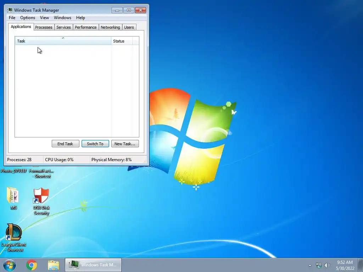The width and height of the screenshot is (363, 272).
Task: Show hidden icons in the system tray
Action: pos(310,265)
